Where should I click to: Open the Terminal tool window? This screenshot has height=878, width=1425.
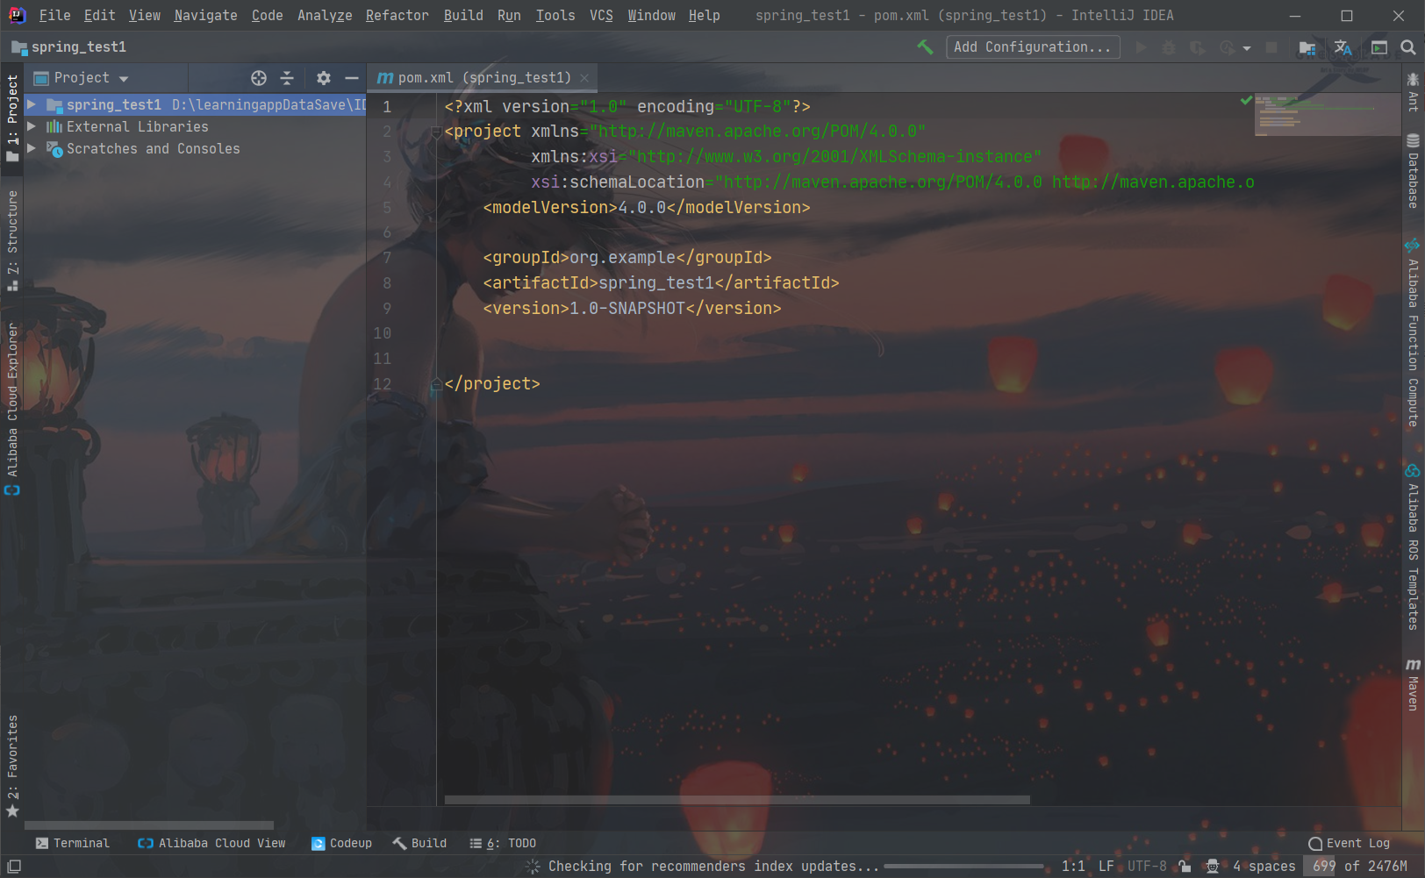point(72,843)
